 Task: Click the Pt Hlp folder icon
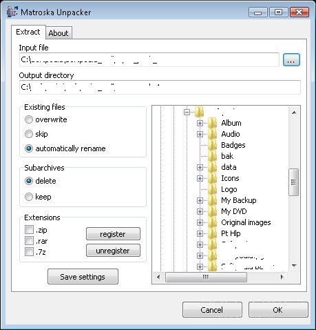click(212, 233)
